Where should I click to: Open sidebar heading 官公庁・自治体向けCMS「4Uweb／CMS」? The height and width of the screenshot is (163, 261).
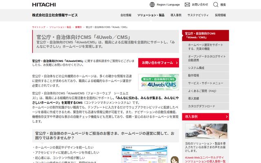click(206, 35)
